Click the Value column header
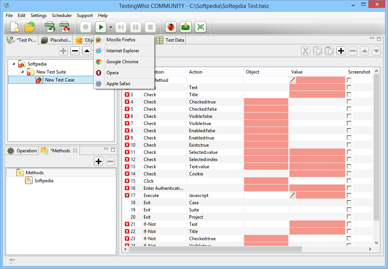388x269 pixels. tap(317, 72)
